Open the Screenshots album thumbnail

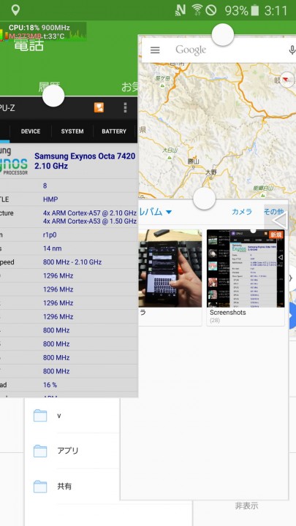[x=246, y=268]
